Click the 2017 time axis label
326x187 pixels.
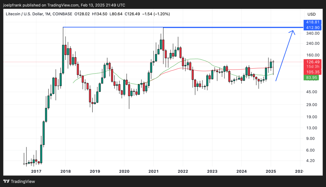pyautogui.click(x=36, y=171)
